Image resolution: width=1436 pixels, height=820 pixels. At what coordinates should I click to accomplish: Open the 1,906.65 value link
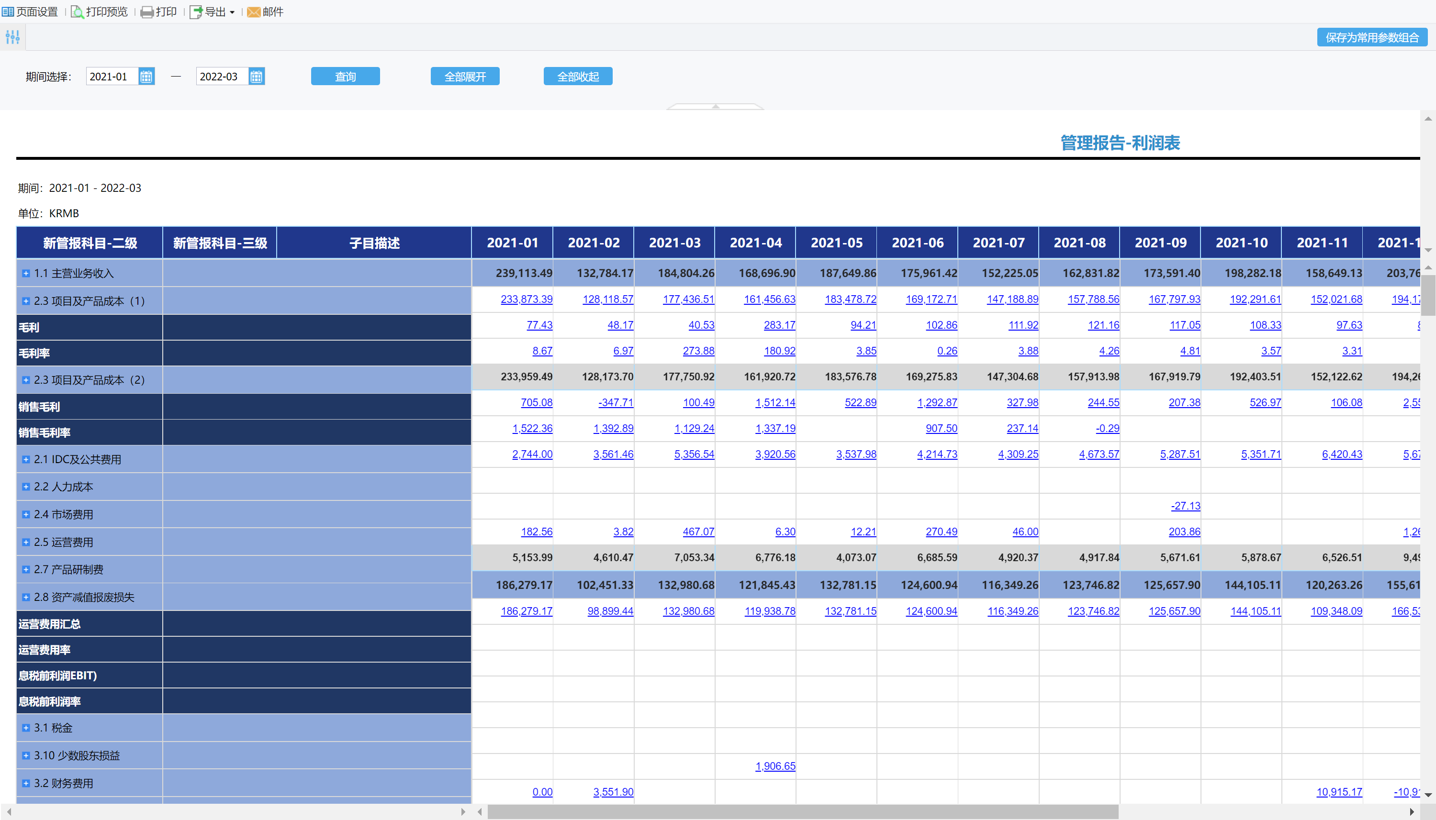[775, 766]
